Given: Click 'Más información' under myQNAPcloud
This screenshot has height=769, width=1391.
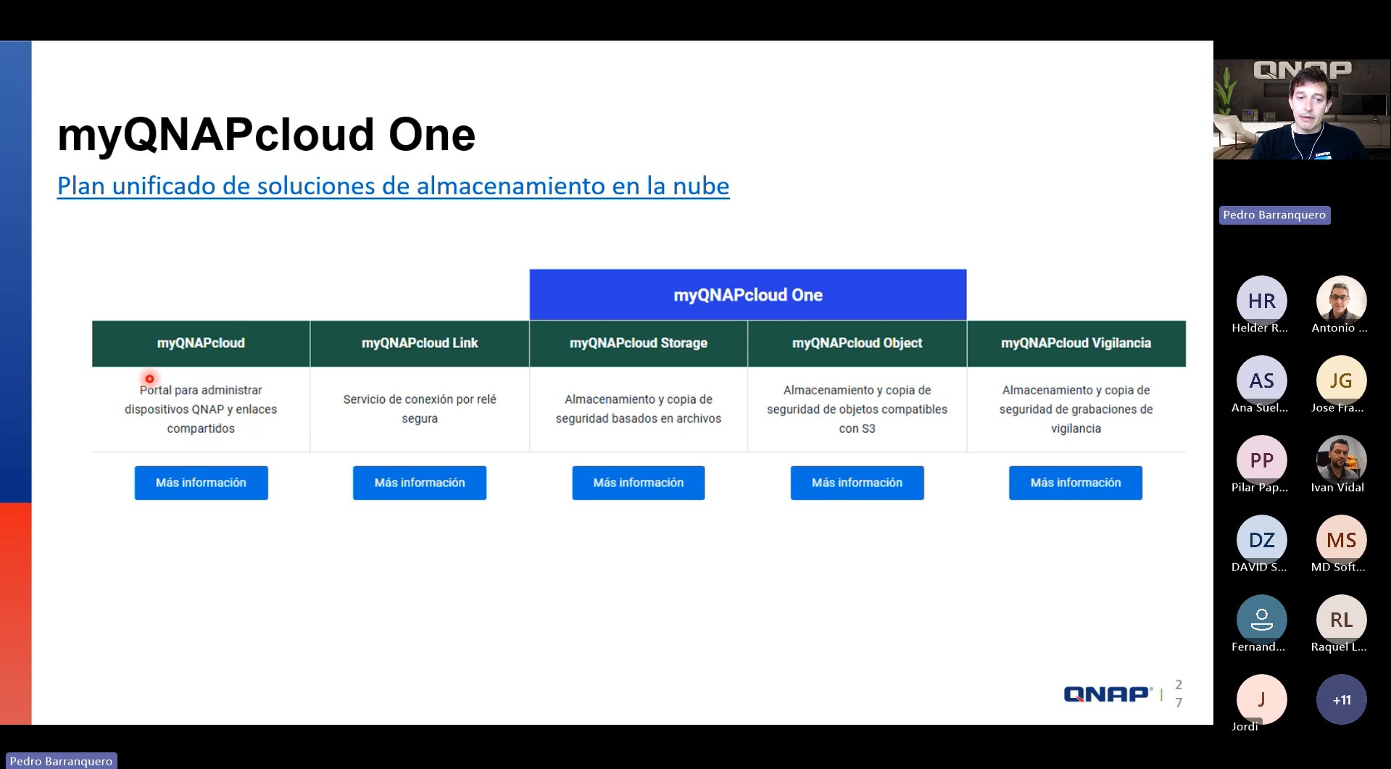Looking at the screenshot, I should click(201, 483).
